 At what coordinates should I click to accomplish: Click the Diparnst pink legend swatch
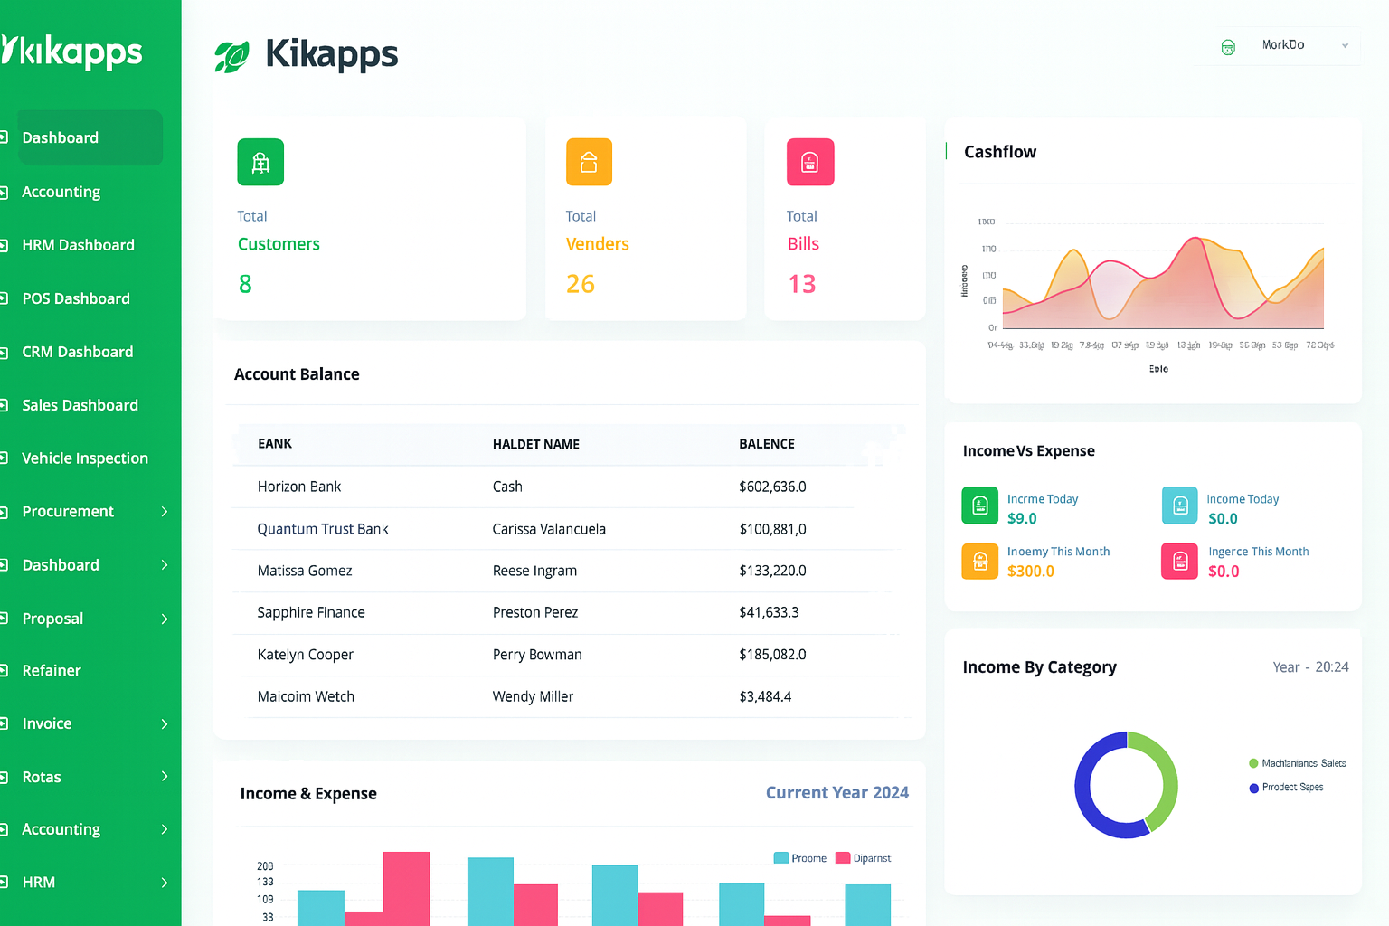click(843, 858)
